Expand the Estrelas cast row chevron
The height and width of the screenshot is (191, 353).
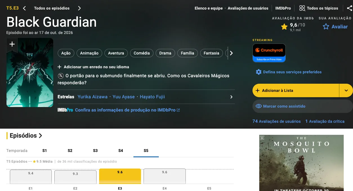click(x=231, y=97)
